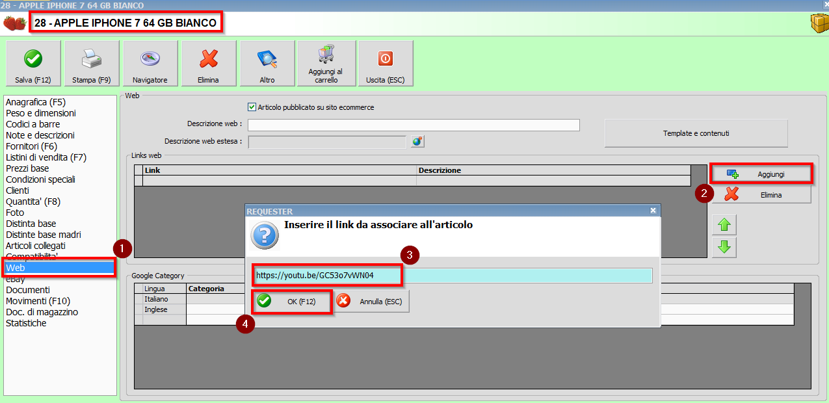Open Quantita' (F8) section

click(x=33, y=201)
